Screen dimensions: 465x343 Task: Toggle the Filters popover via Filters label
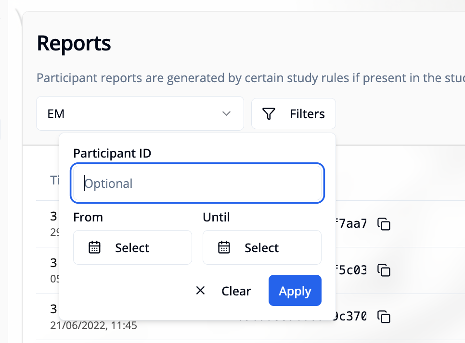[307, 114]
